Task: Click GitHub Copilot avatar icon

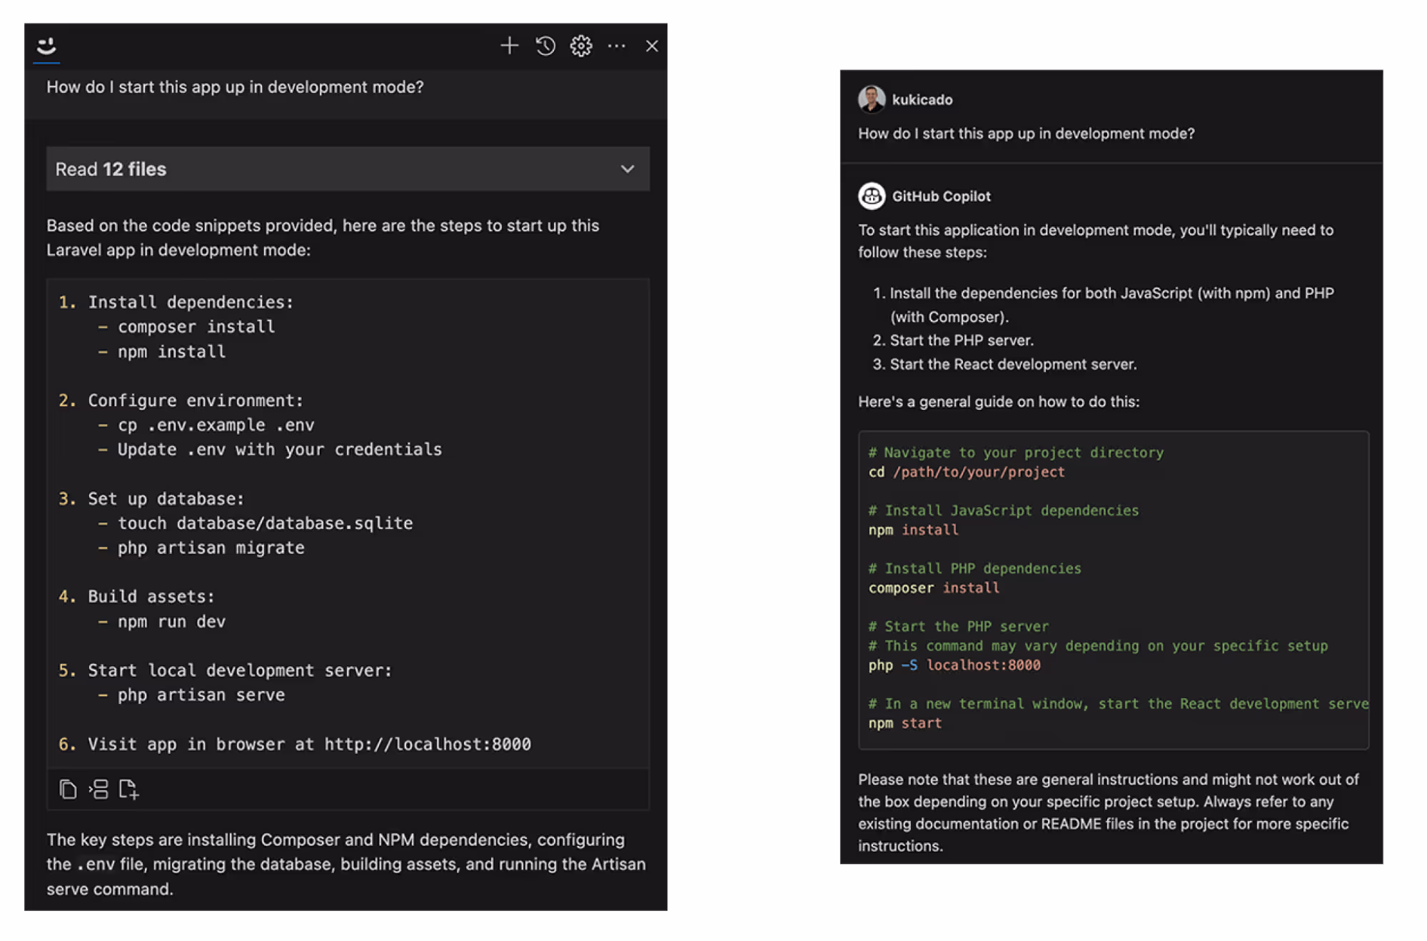Action: coord(871,196)
